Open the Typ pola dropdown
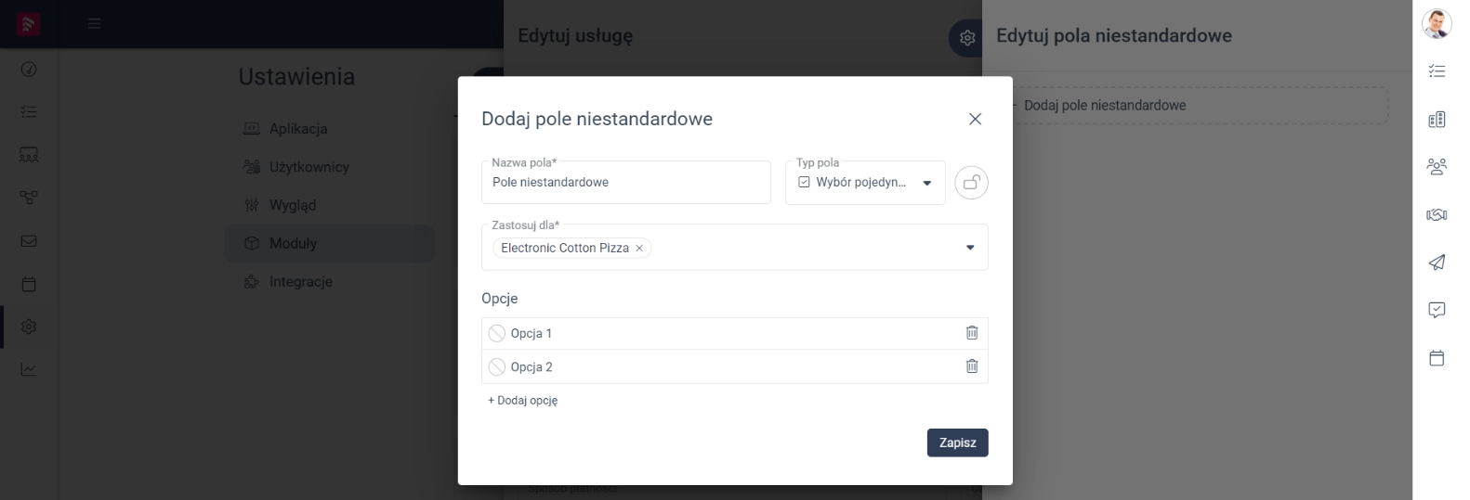The width and height of the screenshot is (1470, 500). coord(865,183)
